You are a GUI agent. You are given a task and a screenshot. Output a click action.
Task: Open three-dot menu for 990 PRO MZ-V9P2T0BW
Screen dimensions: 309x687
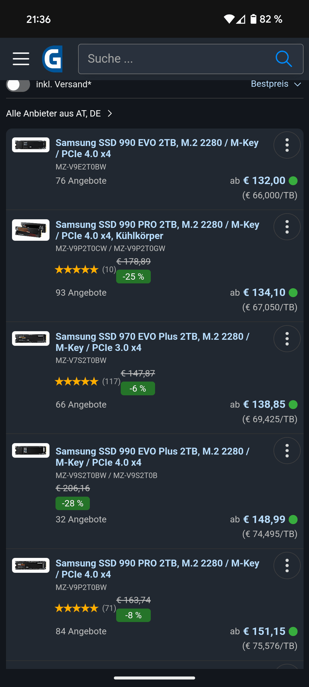point(287,566)
